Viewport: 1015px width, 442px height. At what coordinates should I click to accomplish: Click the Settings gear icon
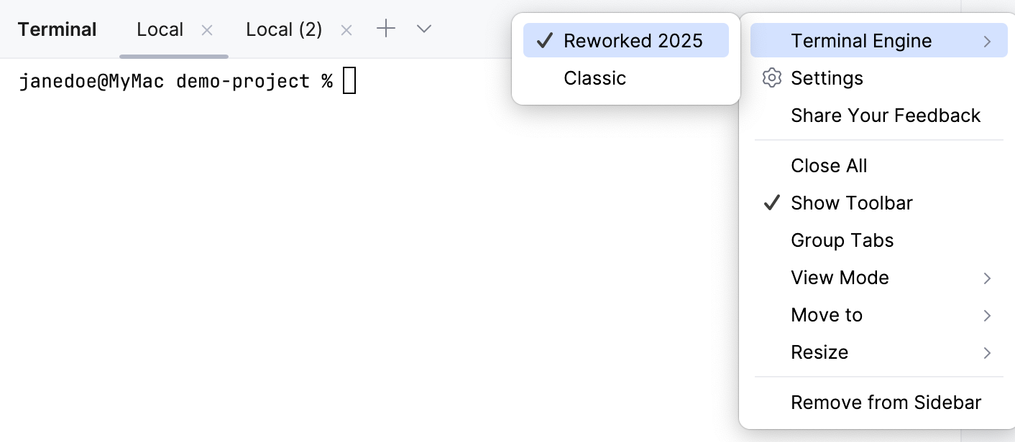tap(772, 77)
